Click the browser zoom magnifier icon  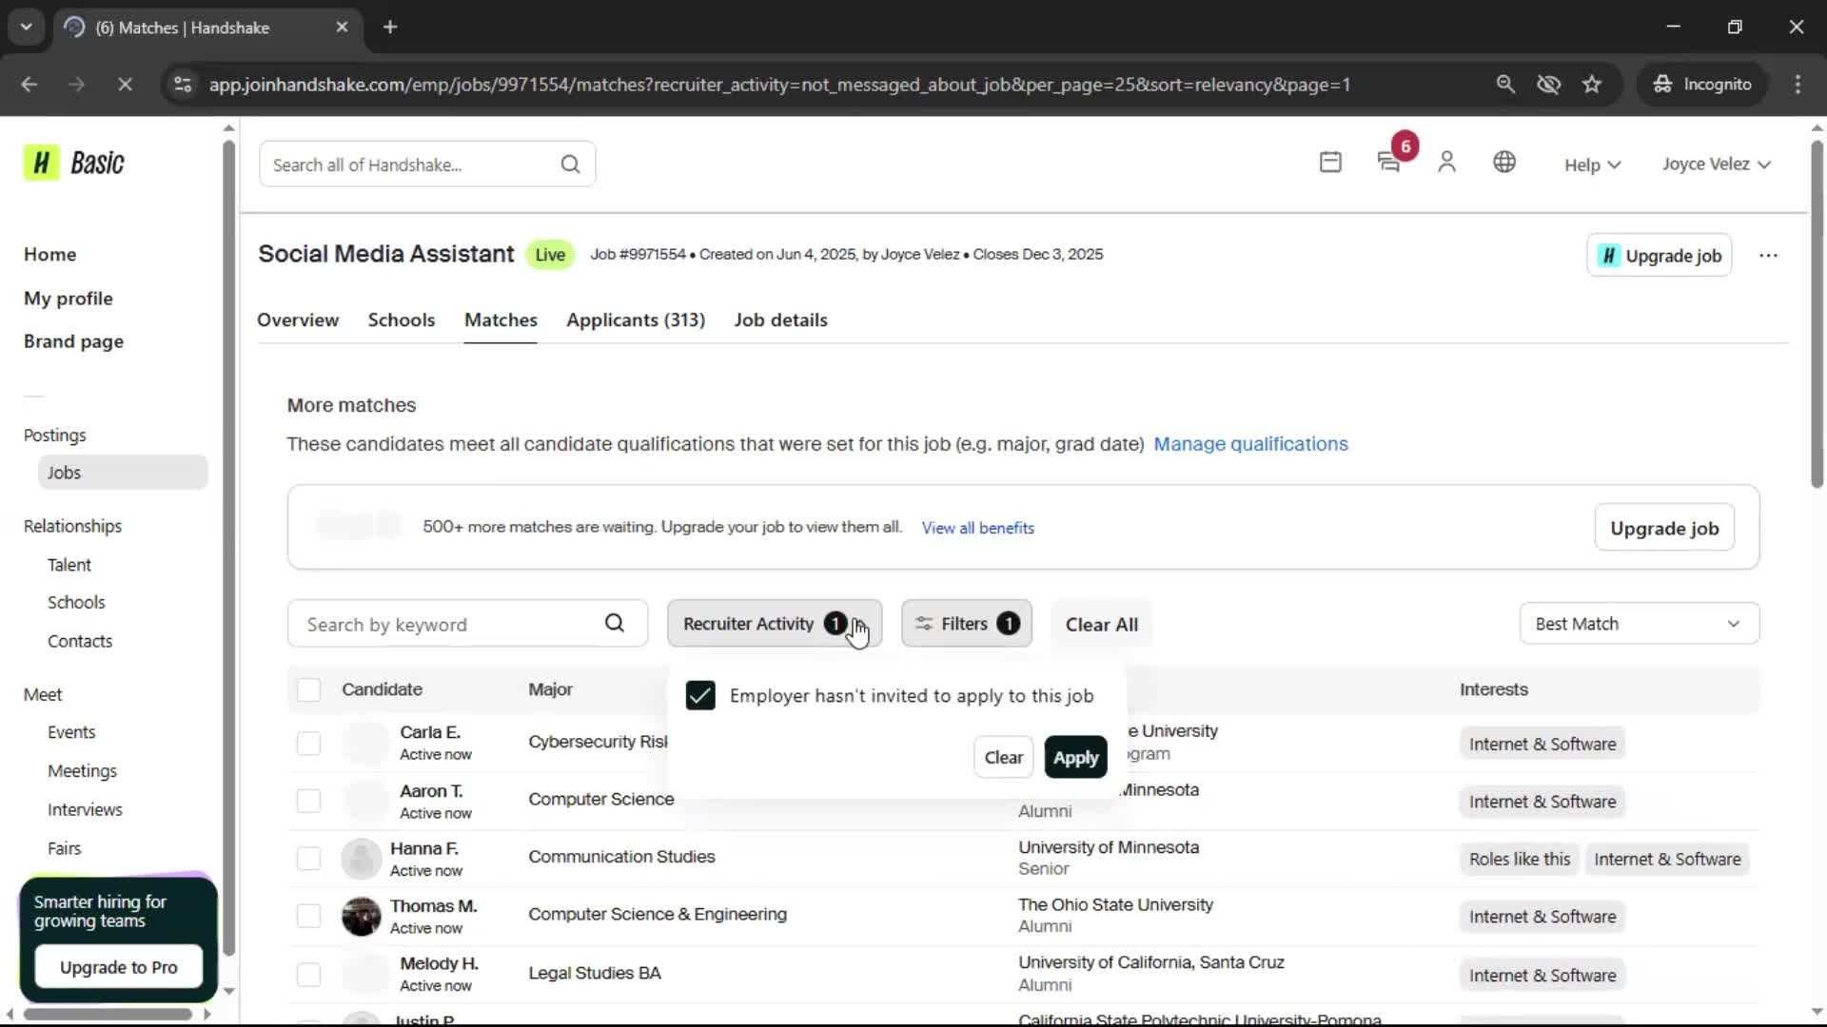pos(1505,85)
